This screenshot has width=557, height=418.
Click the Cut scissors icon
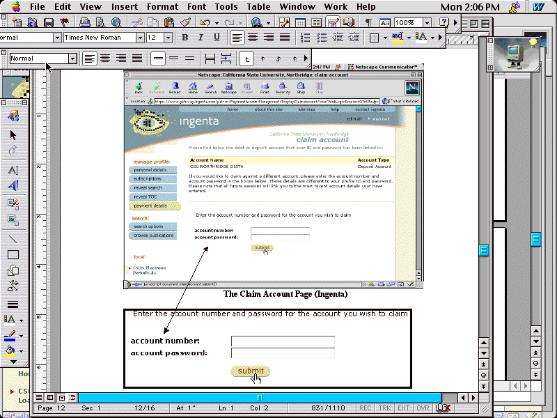point(136,23)
